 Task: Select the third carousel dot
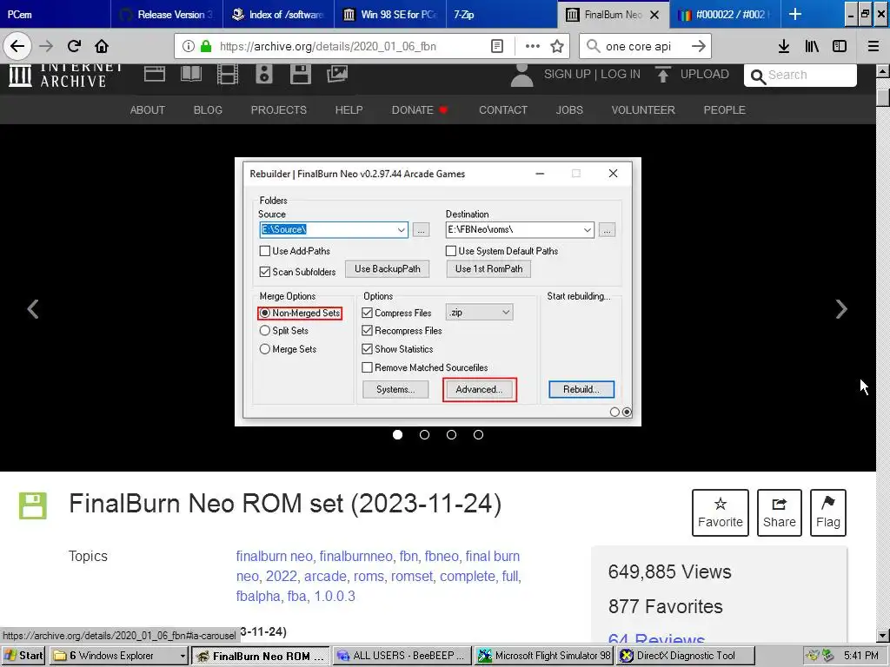click(451, 434)
